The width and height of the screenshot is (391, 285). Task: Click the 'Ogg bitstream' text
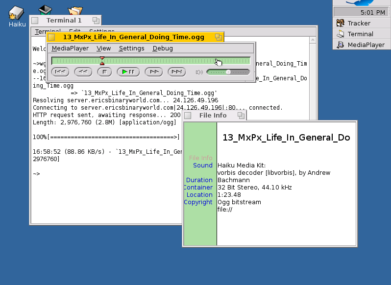(x=239, y=202)
